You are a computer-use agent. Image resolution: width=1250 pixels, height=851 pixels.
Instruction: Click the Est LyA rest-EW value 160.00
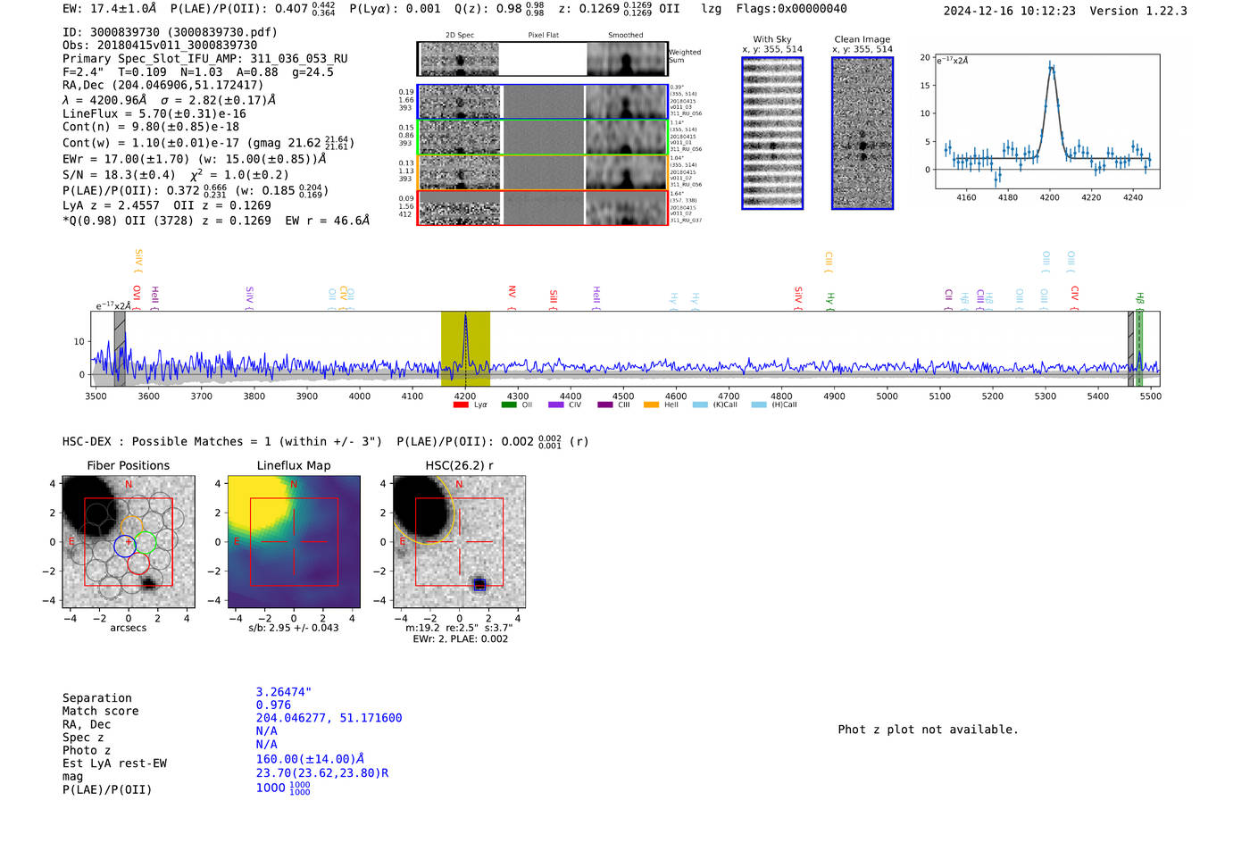pyautogui.click(x=310, y=759)
